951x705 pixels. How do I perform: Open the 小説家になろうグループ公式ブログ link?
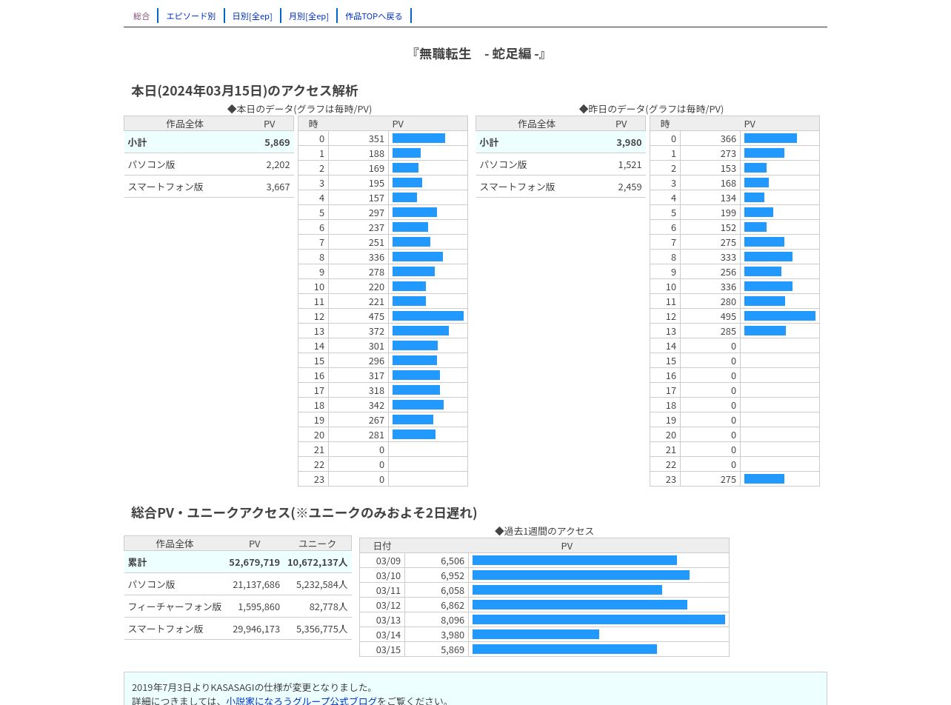[x=302, y=701]
